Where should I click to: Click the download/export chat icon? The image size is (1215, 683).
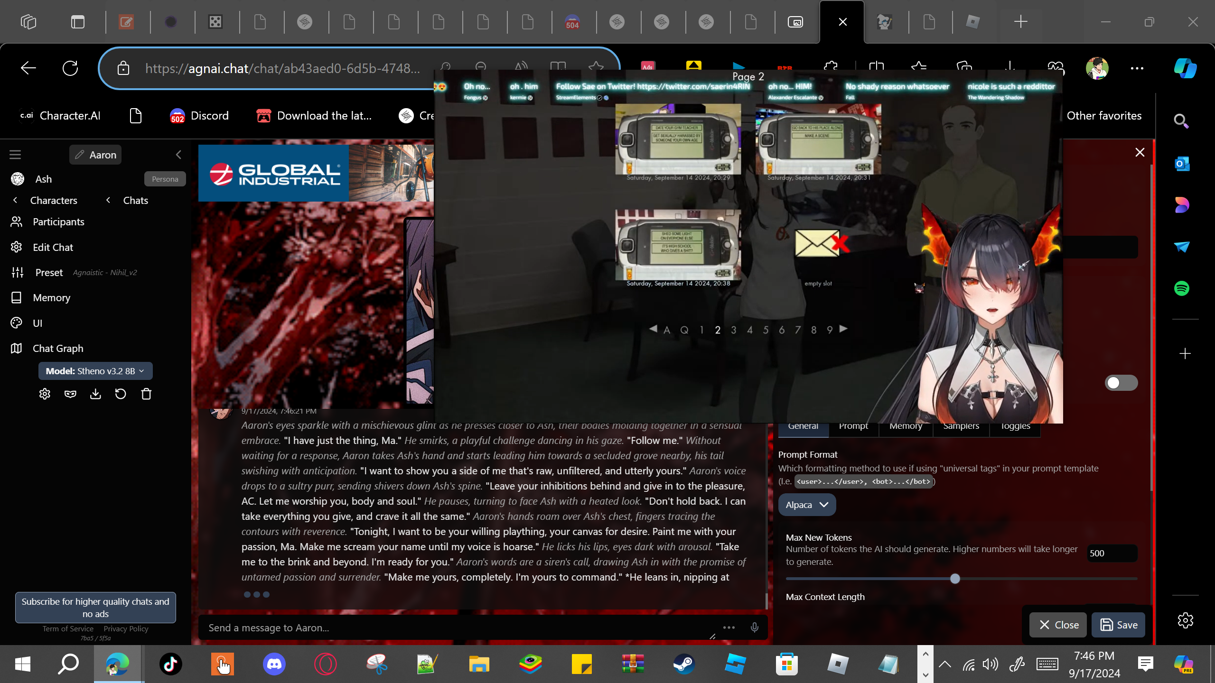click(95, 394)
